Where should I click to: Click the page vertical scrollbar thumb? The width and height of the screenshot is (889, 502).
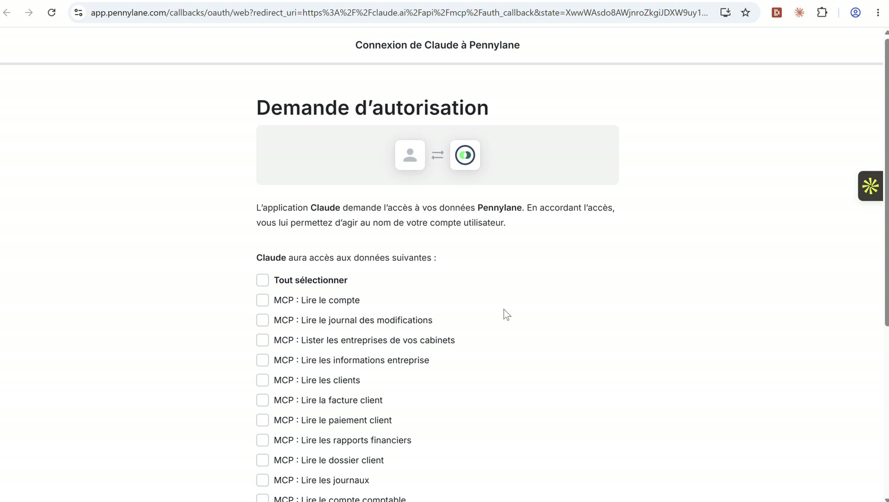tap(886, 182)
